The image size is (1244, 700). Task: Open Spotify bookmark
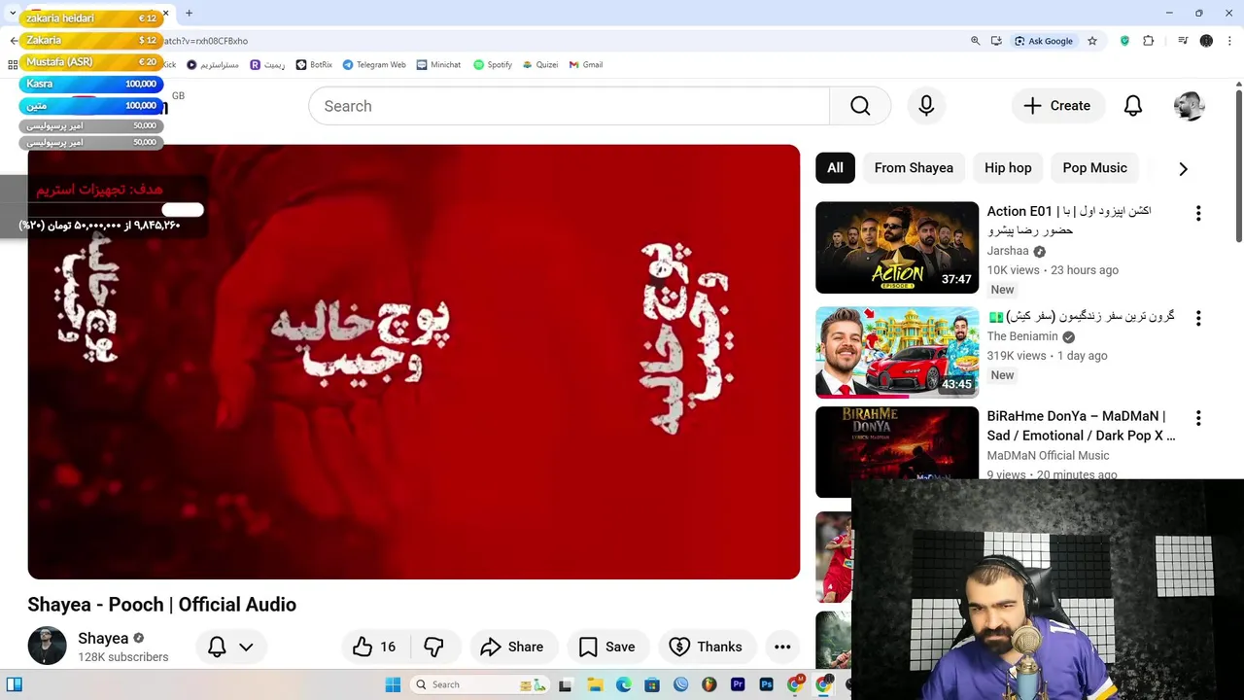493,64
